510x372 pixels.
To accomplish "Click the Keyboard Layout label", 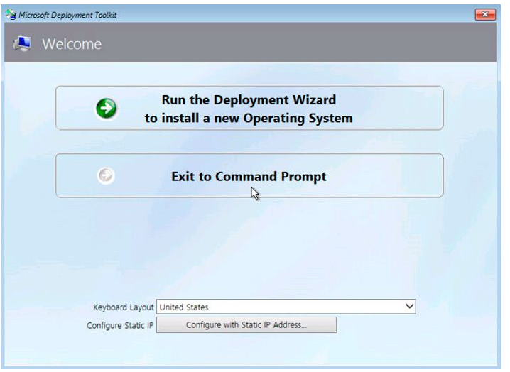I will coord(124,307).
